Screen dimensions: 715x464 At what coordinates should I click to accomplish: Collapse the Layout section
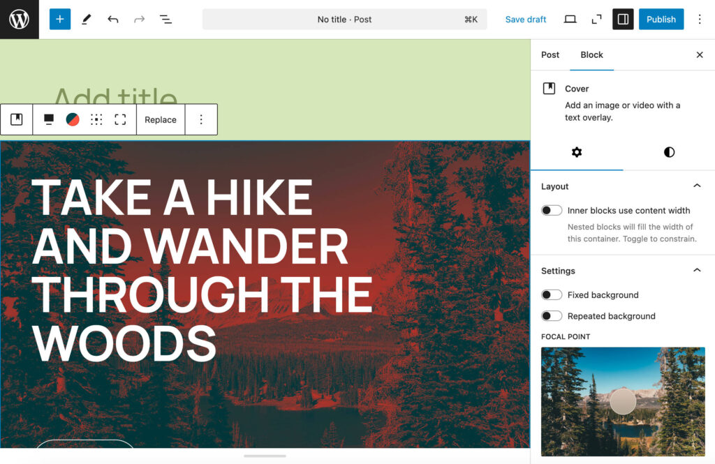pyautogui.click(x=696, y=186)
